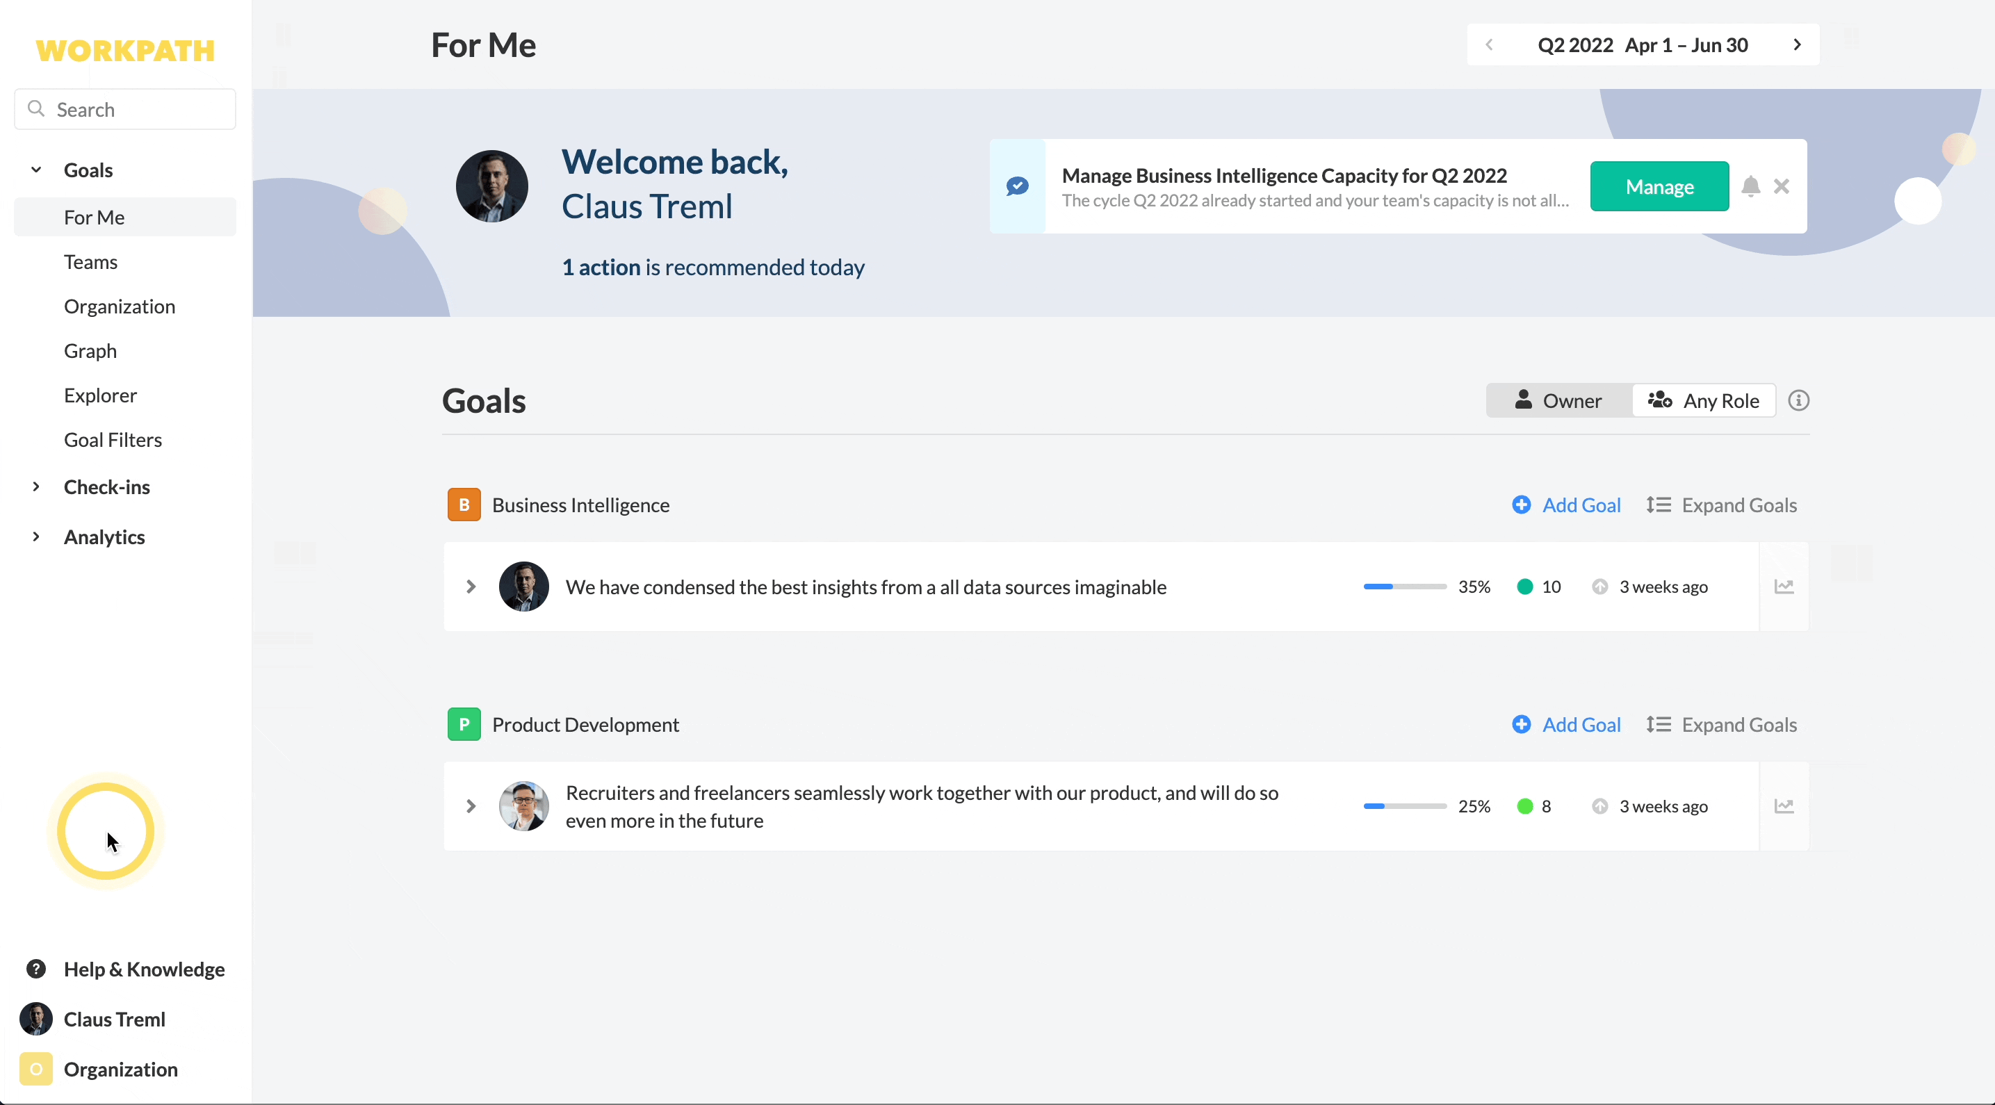Open Goal Filters
Image resolution: width=1995 pixels, height=1105 pixels.
(113, 440)
